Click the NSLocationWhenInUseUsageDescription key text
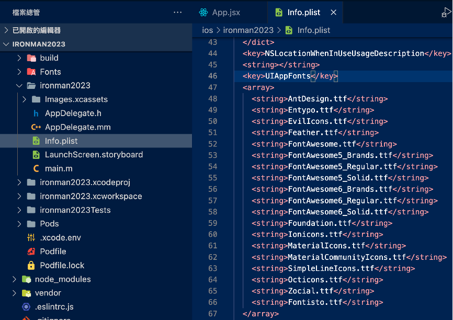 tap(344, 53)
